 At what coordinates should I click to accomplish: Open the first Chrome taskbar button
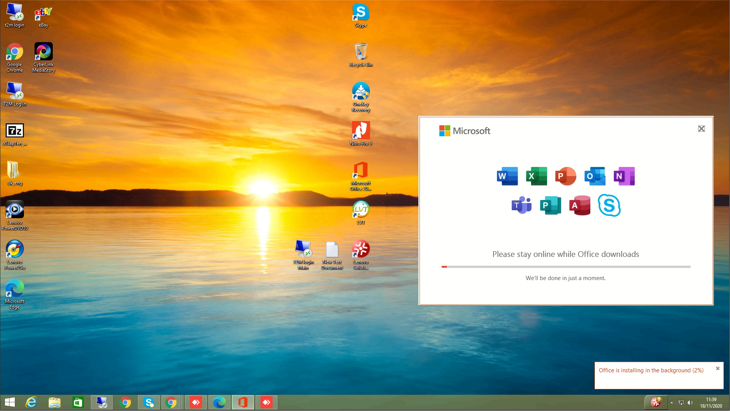coord(125,402)
